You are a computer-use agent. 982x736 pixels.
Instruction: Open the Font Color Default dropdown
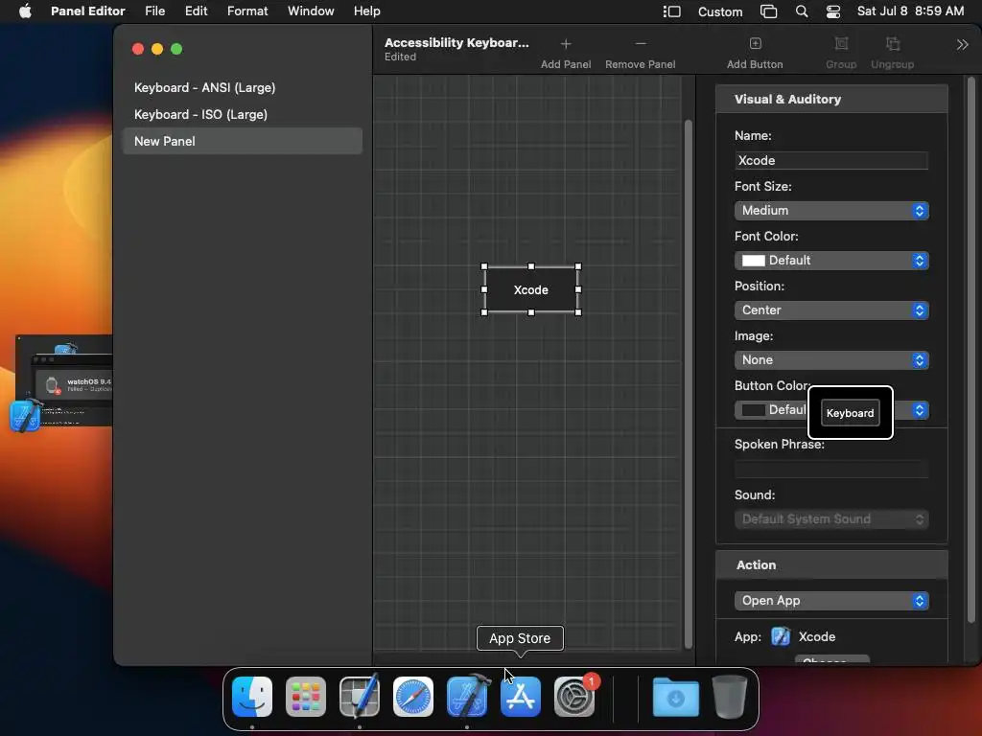(831, 261)
